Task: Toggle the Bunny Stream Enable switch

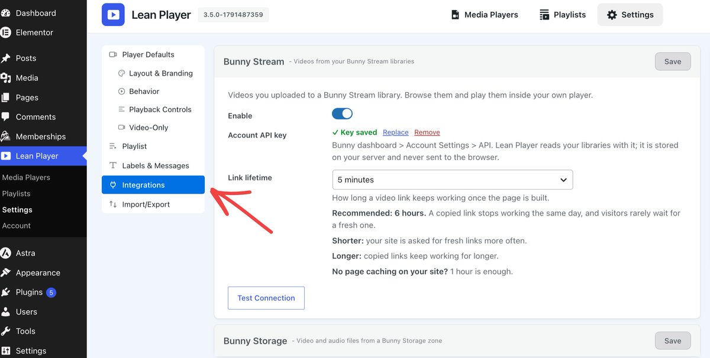Action: 343,113
